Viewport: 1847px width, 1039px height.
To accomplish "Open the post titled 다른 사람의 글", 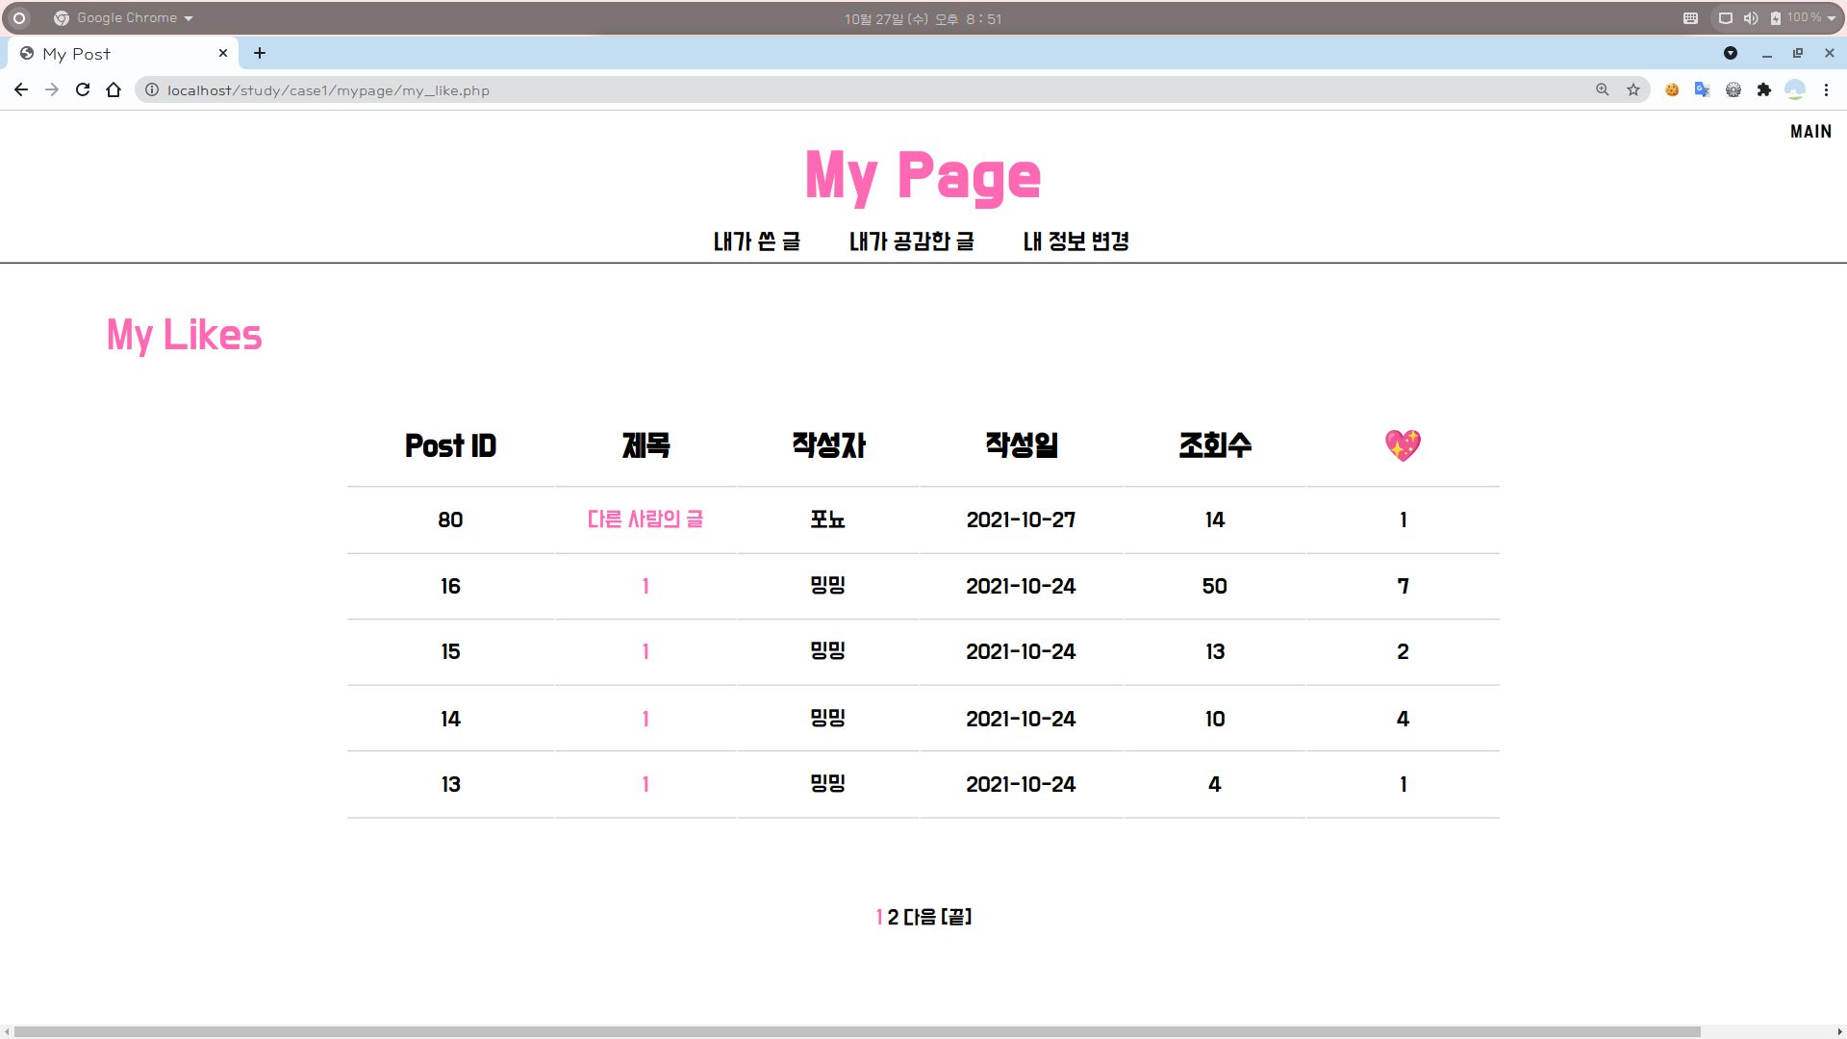I will tap(645, 519).
